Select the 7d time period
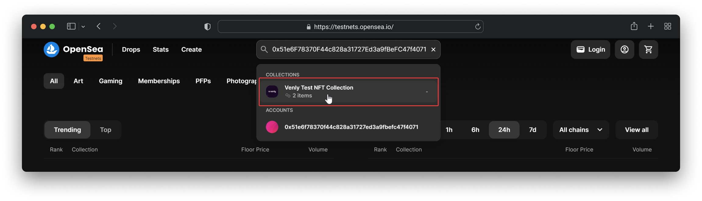Viewport: 702px width, 201px height. coord(533,129)
